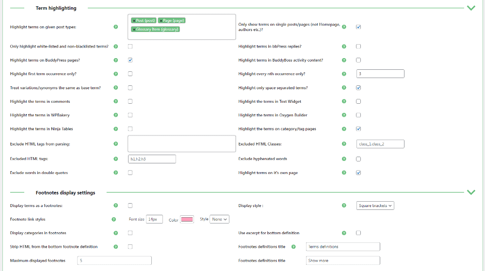Click help icon beside Highlight first term occurrence only
This screenshot has height=271, width=485.
click(115, 74)
